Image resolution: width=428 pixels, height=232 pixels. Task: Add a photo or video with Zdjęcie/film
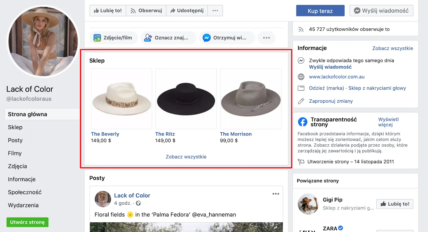[113, 38]
